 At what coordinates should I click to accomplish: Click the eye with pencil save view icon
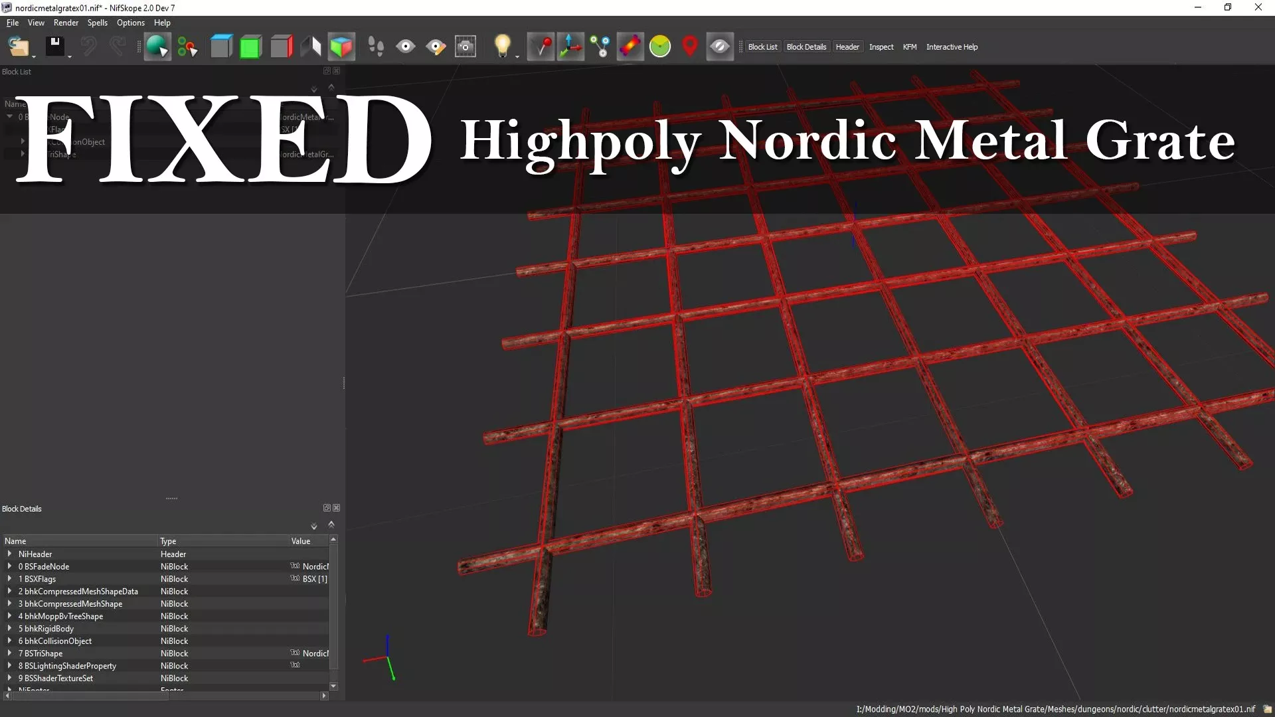pyautogui.click(x=436, y=46)
